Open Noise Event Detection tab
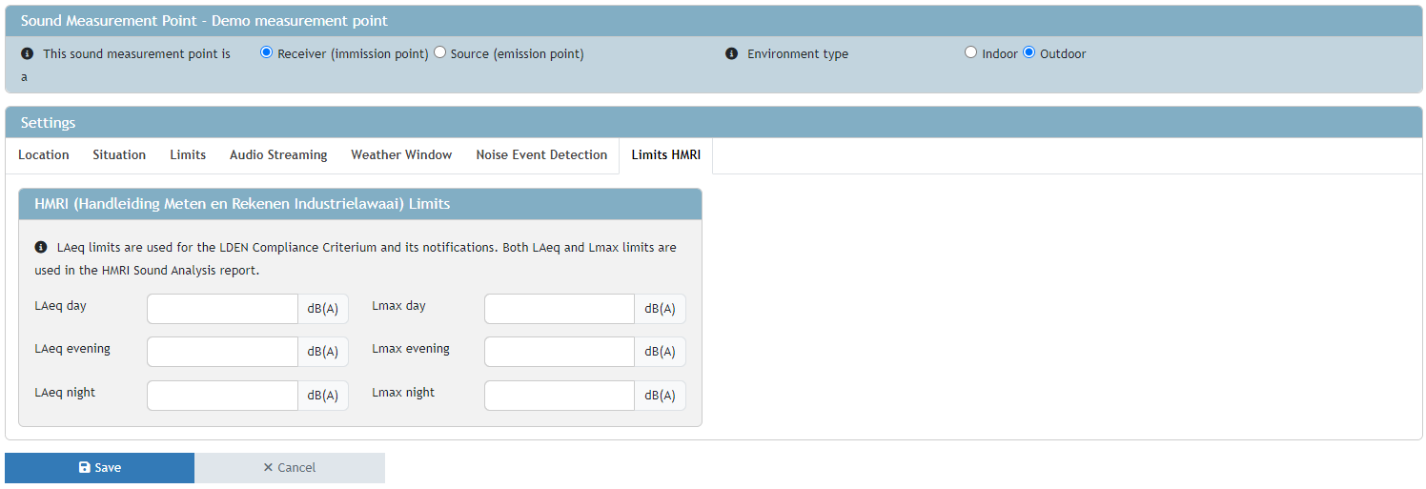1426x489 pixels. [541, 155]
